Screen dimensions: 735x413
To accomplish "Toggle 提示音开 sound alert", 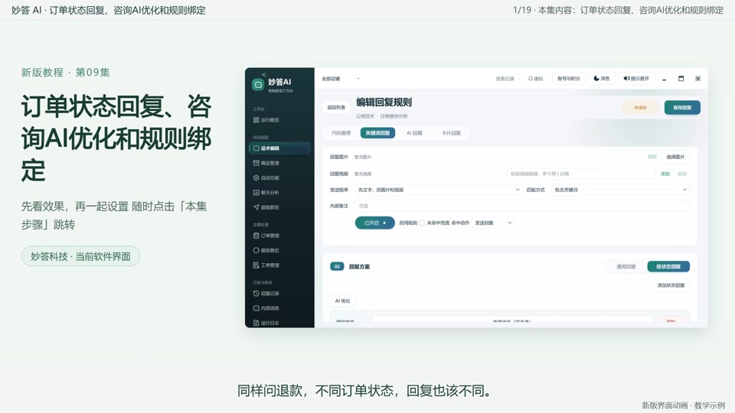I will click(x=636, y=78).
